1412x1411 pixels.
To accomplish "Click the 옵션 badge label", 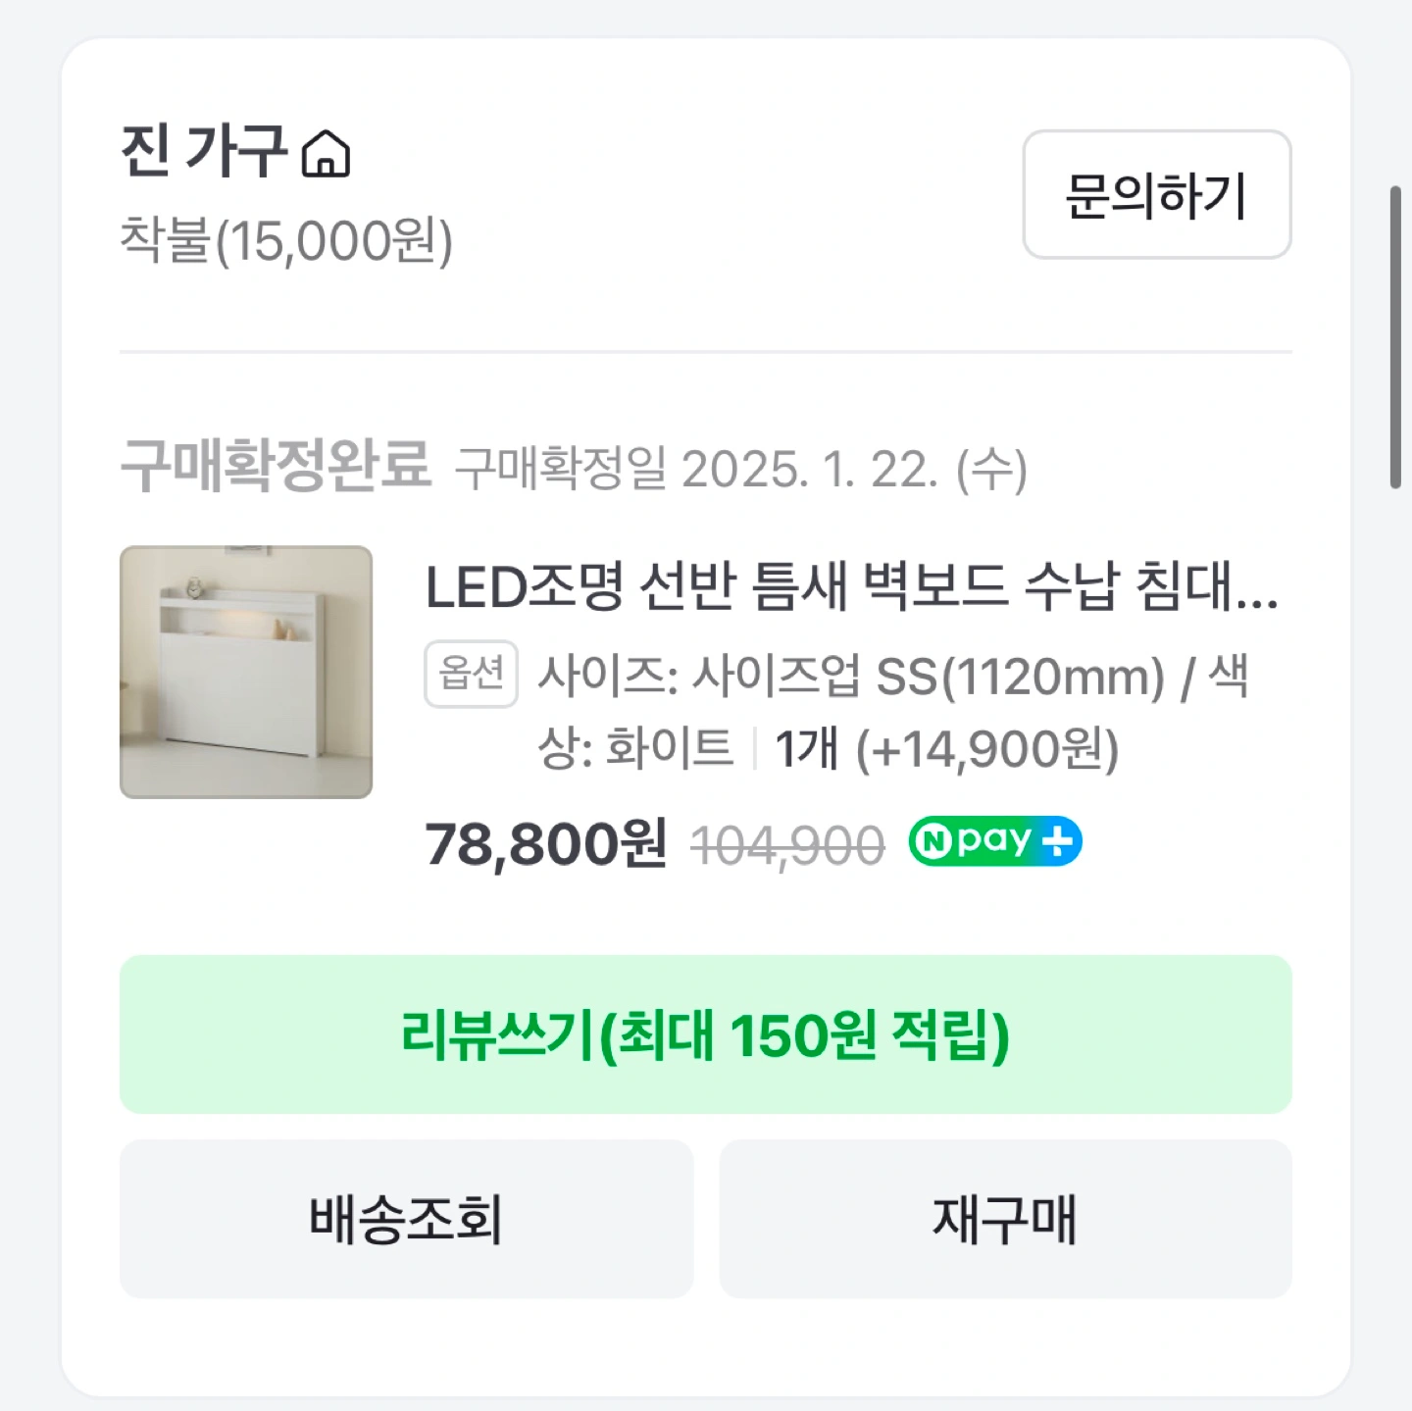I will (471, 674).
